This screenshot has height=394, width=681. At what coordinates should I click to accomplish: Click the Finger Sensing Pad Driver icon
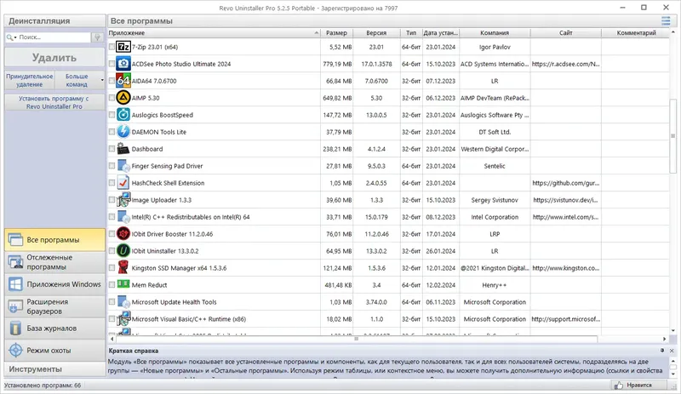pyautogui.click(x=123, y=165)
